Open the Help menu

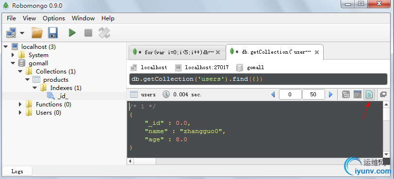108,18
